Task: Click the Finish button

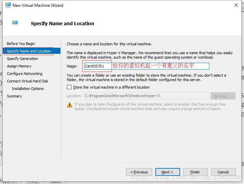Action: pos(195,172)
